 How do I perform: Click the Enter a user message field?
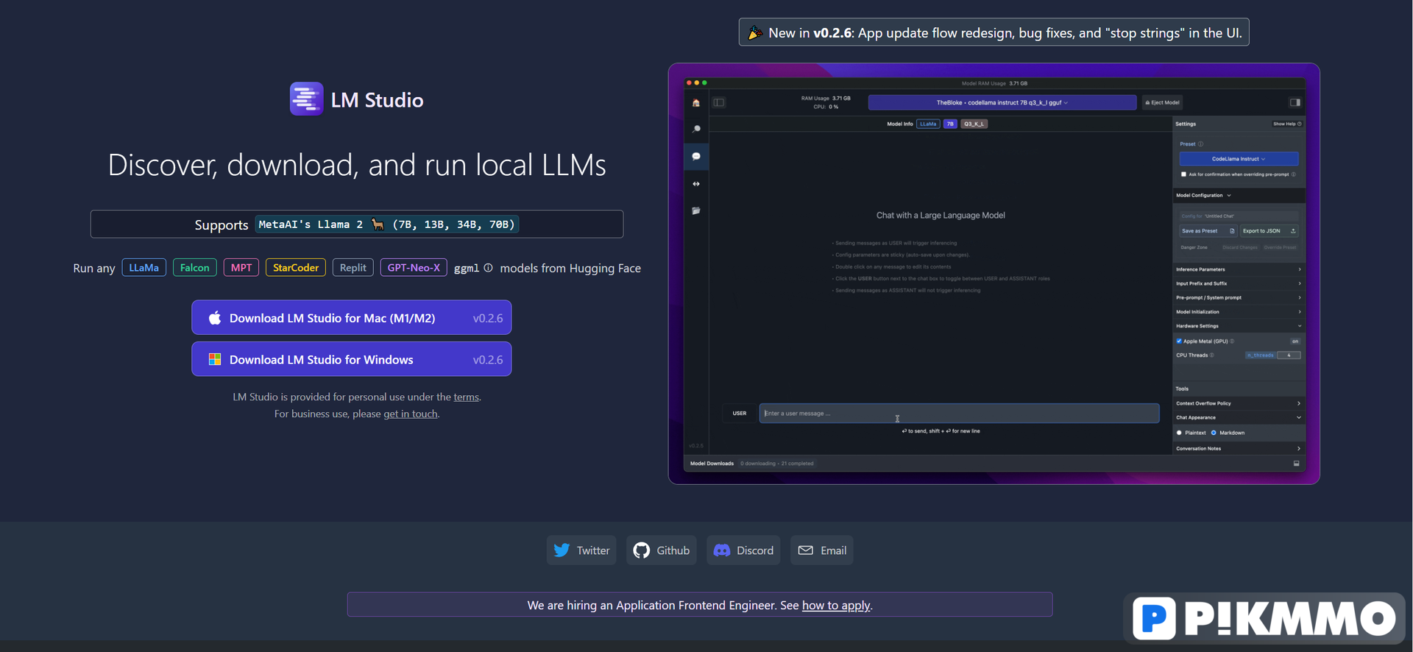pos(959,414)
